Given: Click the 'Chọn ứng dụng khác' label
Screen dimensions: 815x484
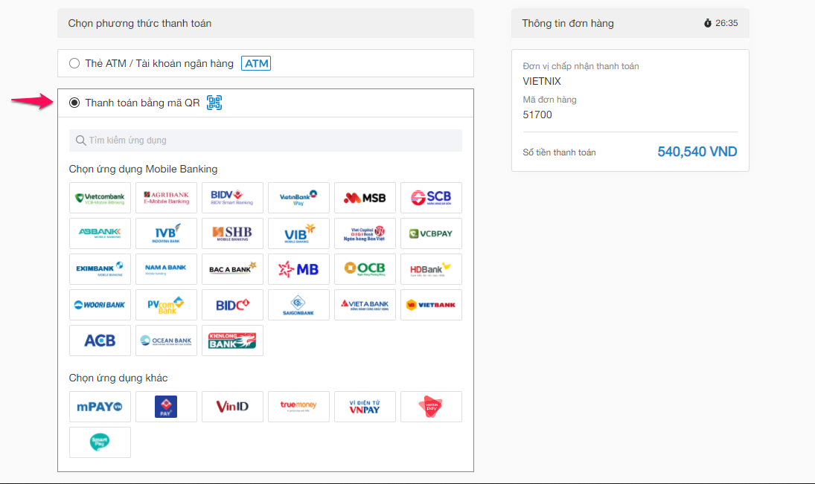Looking at the screenshot, I should click(x=118, y=378).
